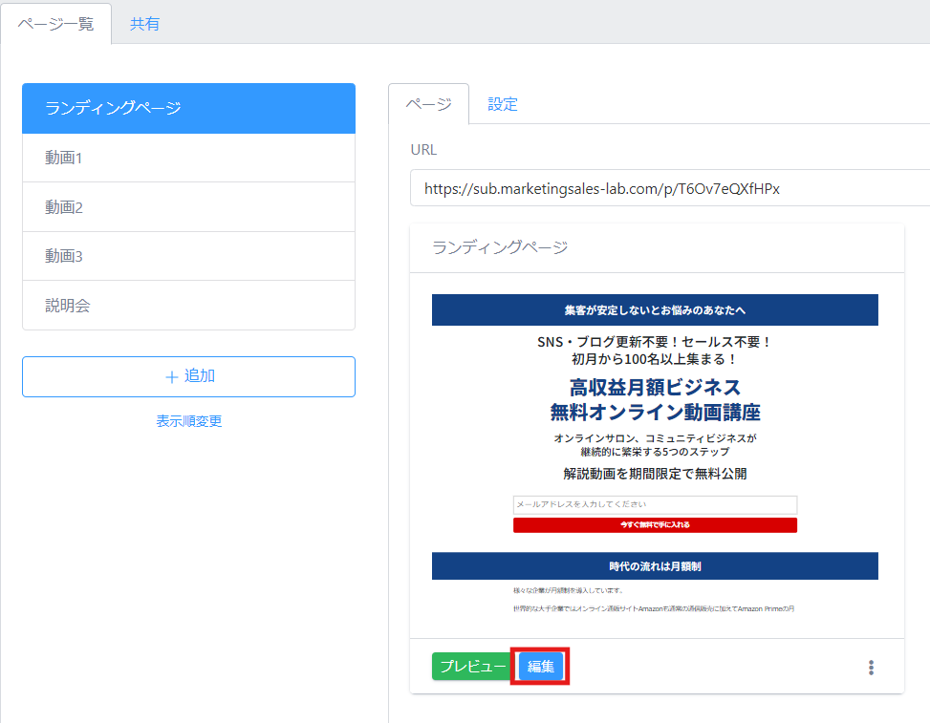Screen dimensions: 930x723
Task: Select 動画1 in the page list
Action: tap(188, 158)
